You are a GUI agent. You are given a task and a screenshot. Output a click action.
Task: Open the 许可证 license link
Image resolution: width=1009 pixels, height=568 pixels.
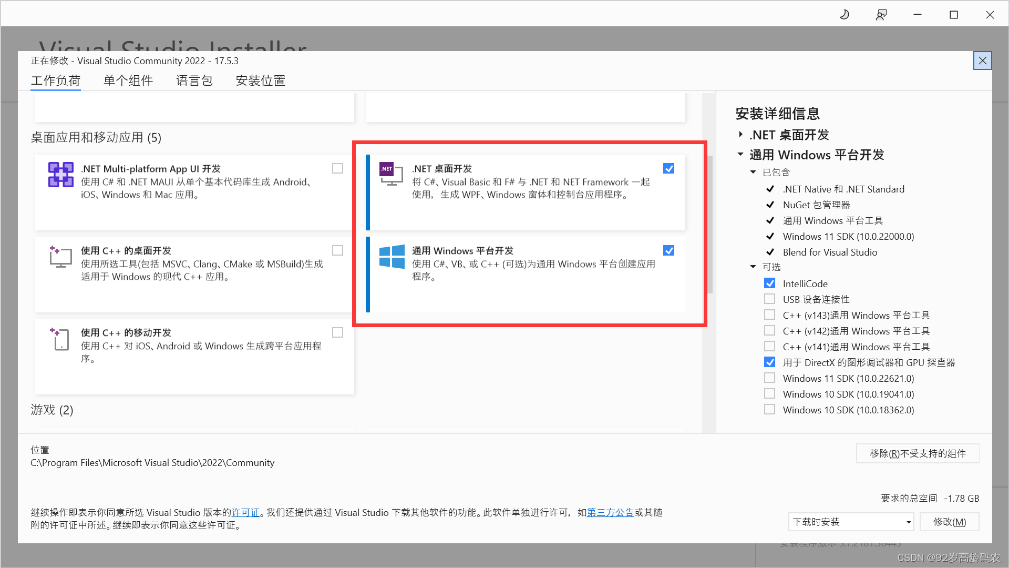(246, 512)
